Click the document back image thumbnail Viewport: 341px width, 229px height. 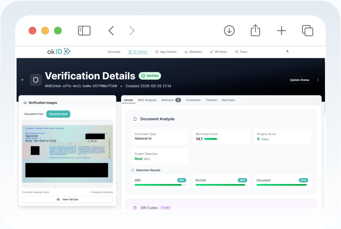click(67, 154)
